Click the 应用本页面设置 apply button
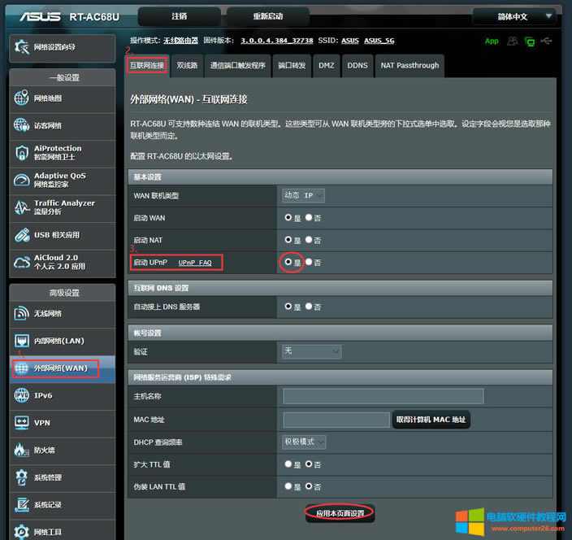Viewport: 572px width, 540px height. 340,513
